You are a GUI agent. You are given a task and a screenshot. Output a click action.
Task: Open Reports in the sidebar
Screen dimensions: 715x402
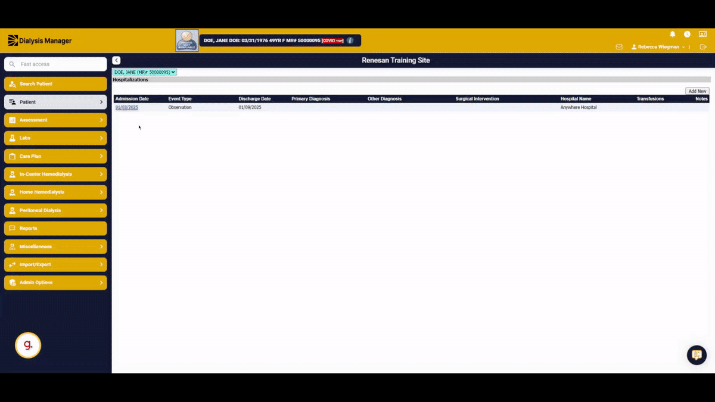[x=55, y=228]
